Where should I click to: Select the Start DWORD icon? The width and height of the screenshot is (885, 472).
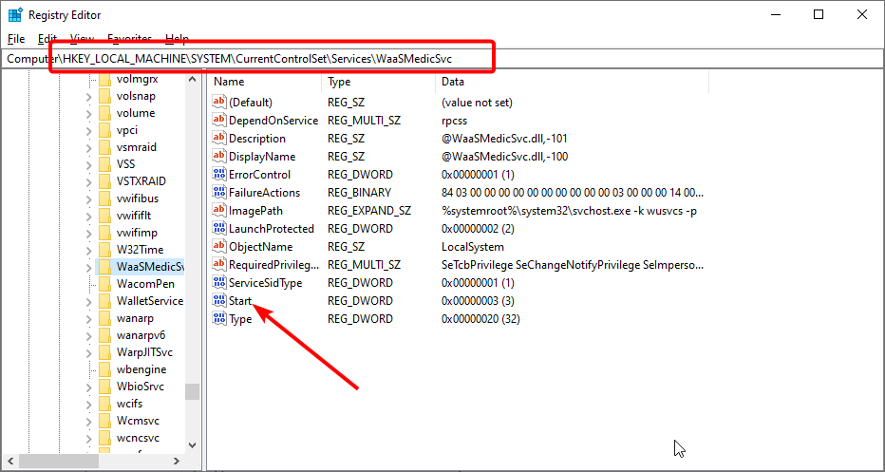click(x=218, y=300)
